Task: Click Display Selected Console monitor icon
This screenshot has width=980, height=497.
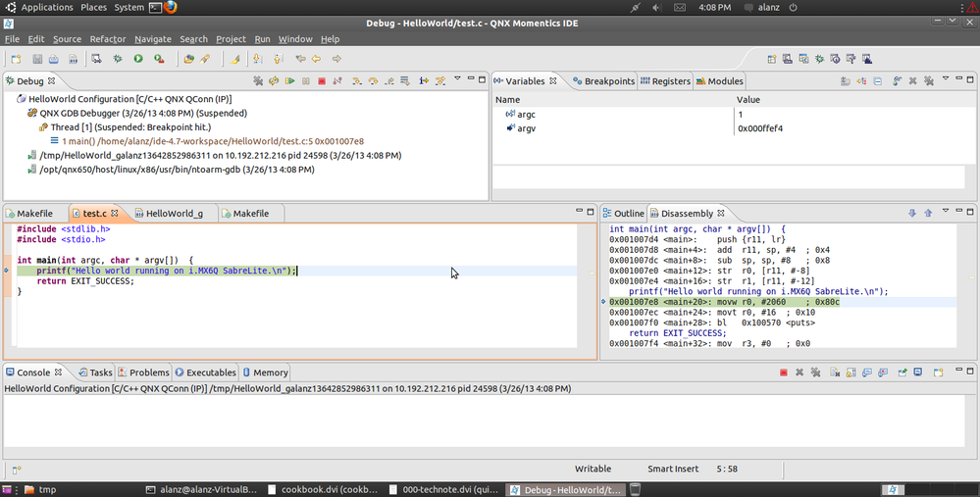Action: point(918,373)
